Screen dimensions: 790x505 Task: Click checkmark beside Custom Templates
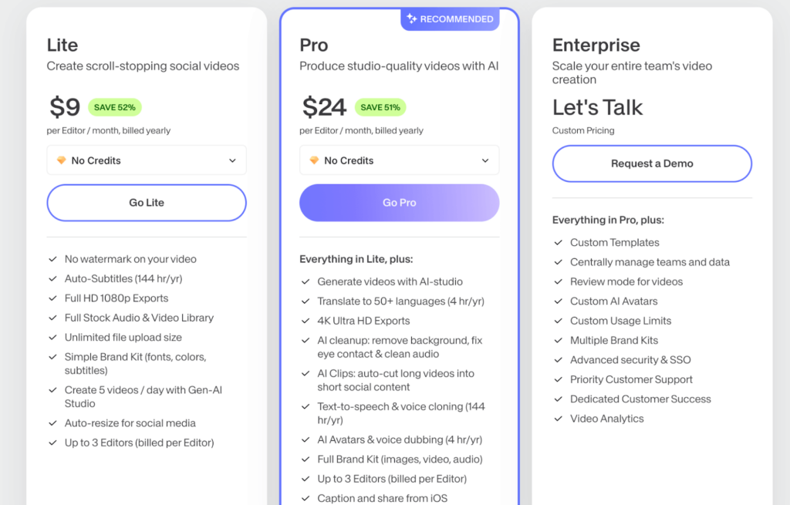(x=558, y=243)
